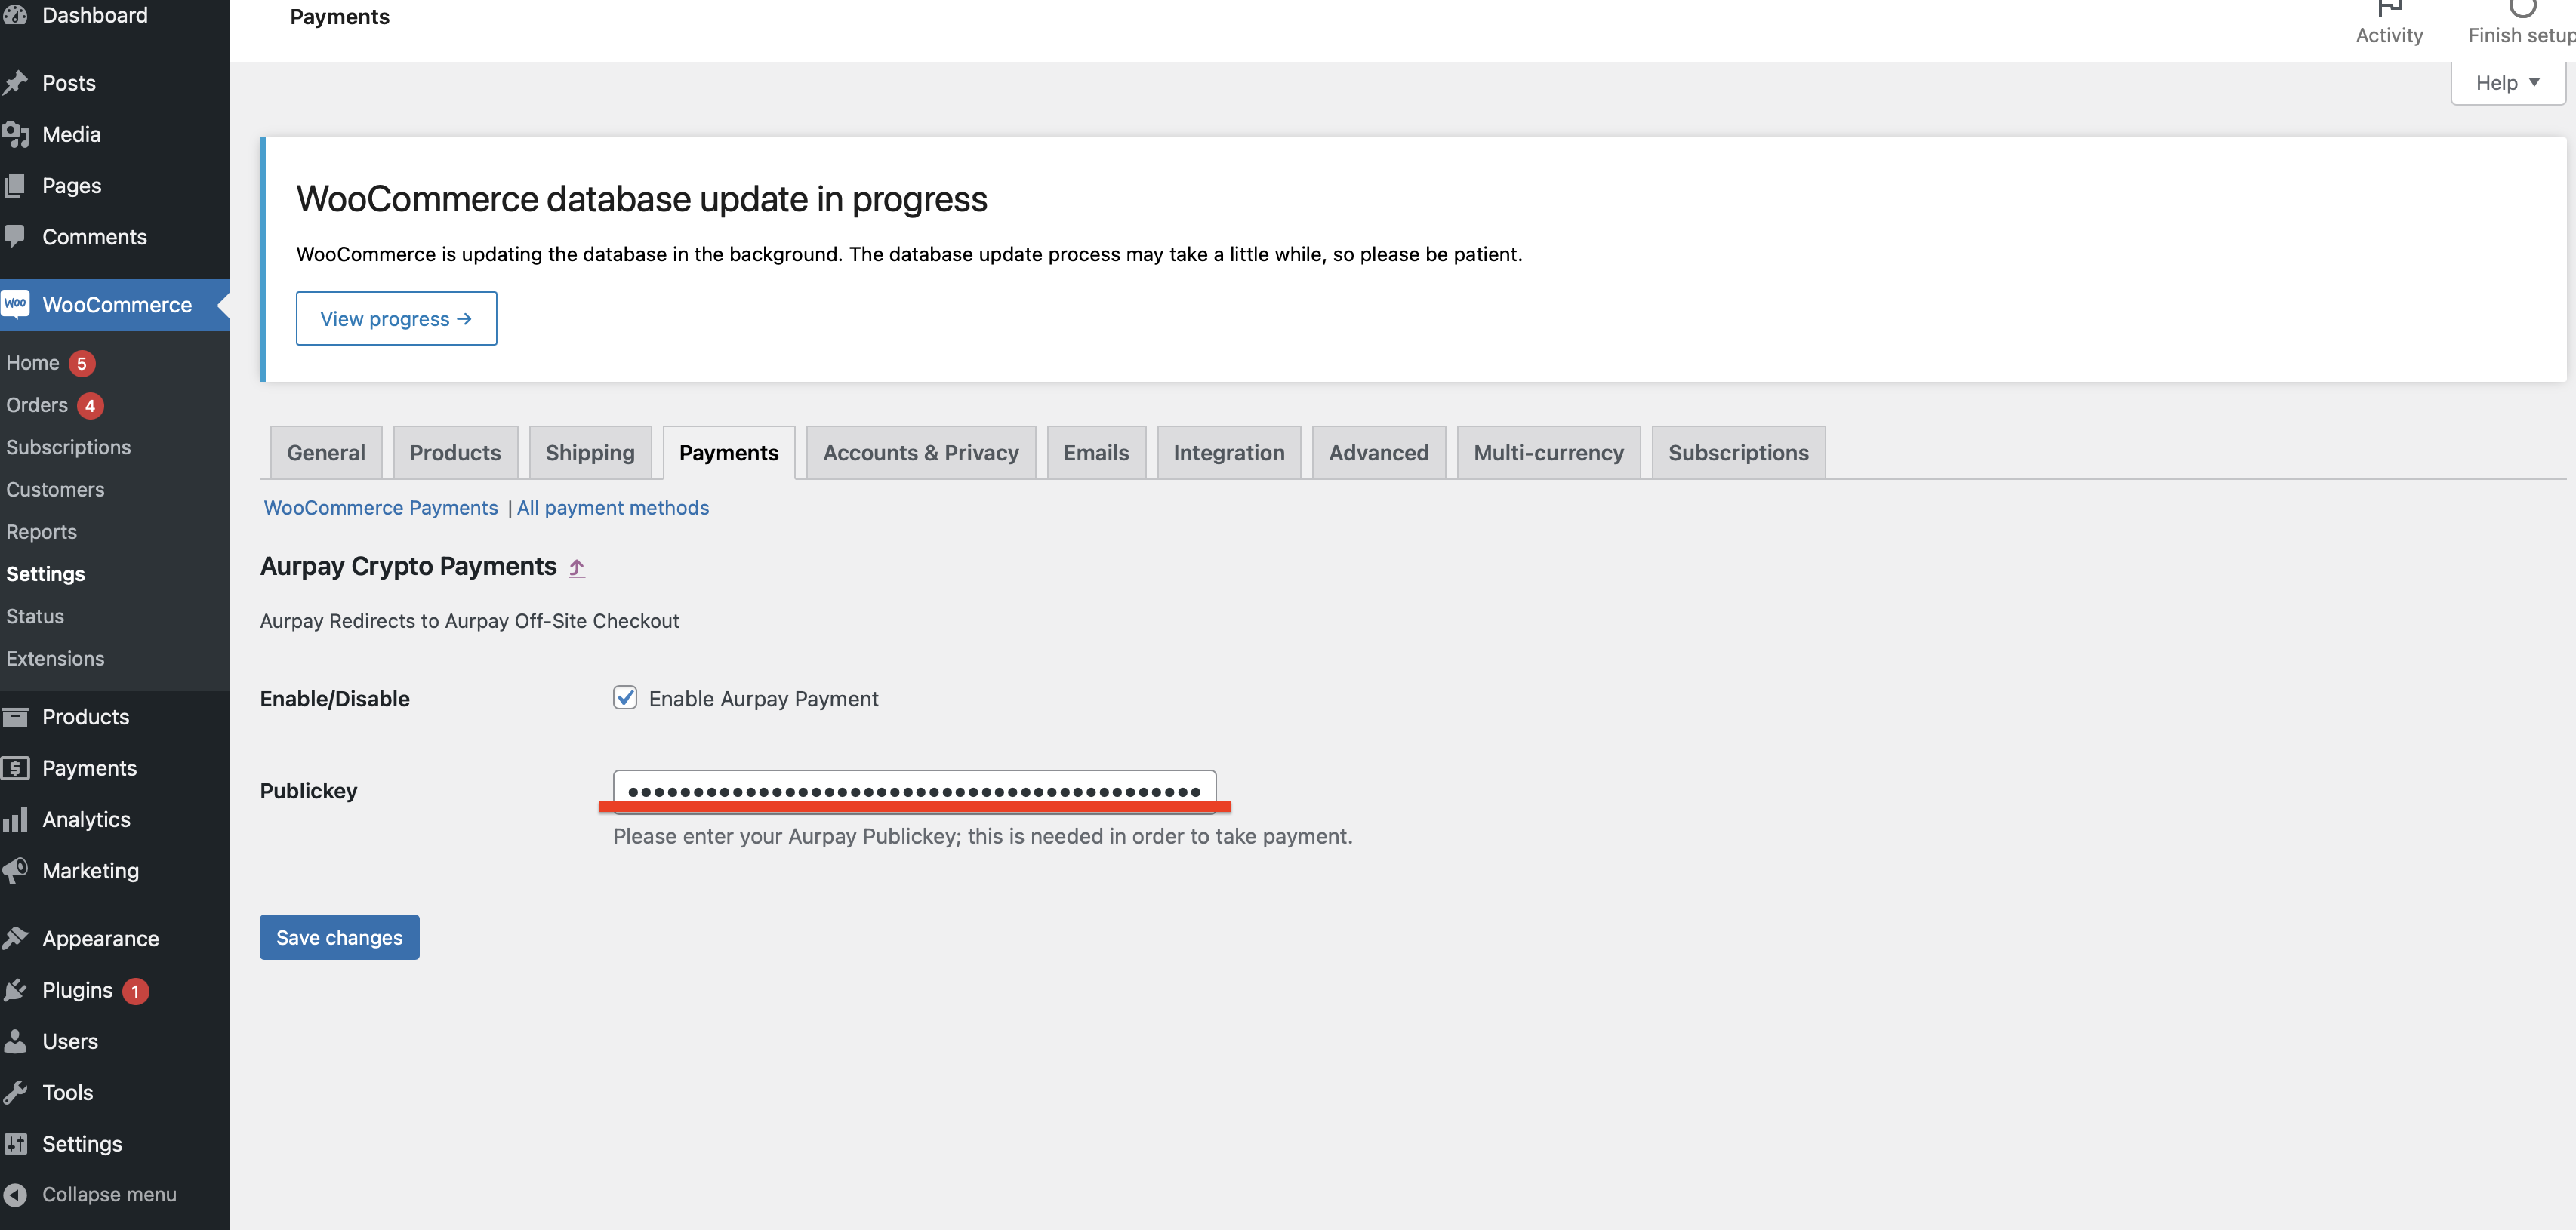Click the Payments dollar icon in sidebar
Viewport: 2576px width, 1230px height.
point(15,767)
